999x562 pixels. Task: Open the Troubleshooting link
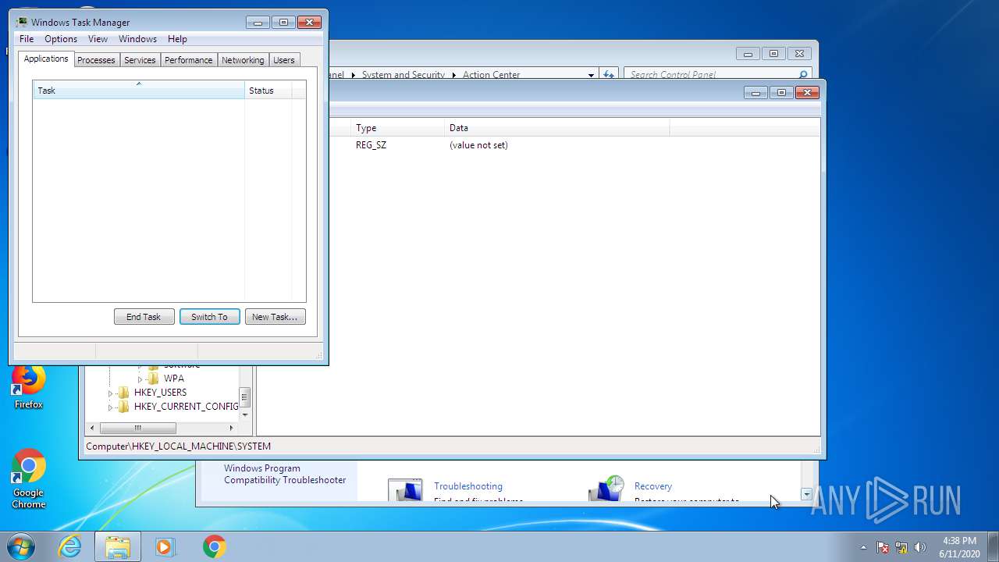[x=468, y=486]
